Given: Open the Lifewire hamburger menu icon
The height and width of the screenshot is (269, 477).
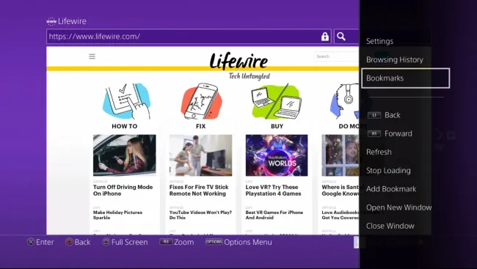Looking at the screenshot, I should (x=92, y=56).
